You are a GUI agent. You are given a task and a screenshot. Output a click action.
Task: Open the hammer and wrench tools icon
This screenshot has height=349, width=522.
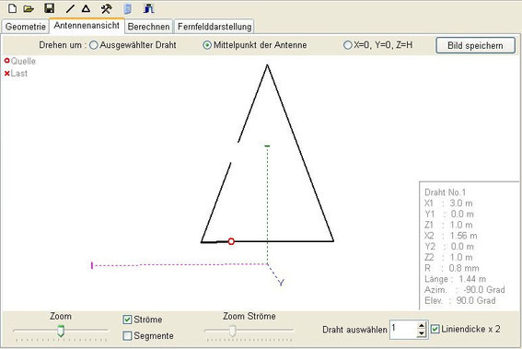(x=106, y=8)
